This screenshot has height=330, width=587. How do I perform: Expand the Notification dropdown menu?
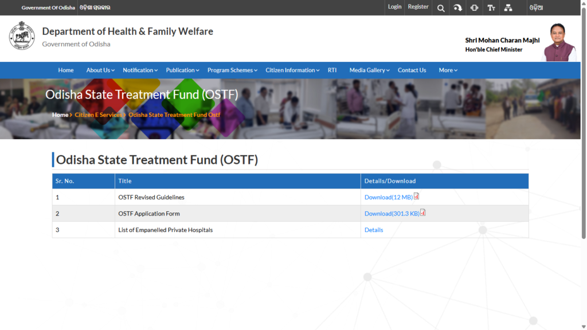pos(140,70)
